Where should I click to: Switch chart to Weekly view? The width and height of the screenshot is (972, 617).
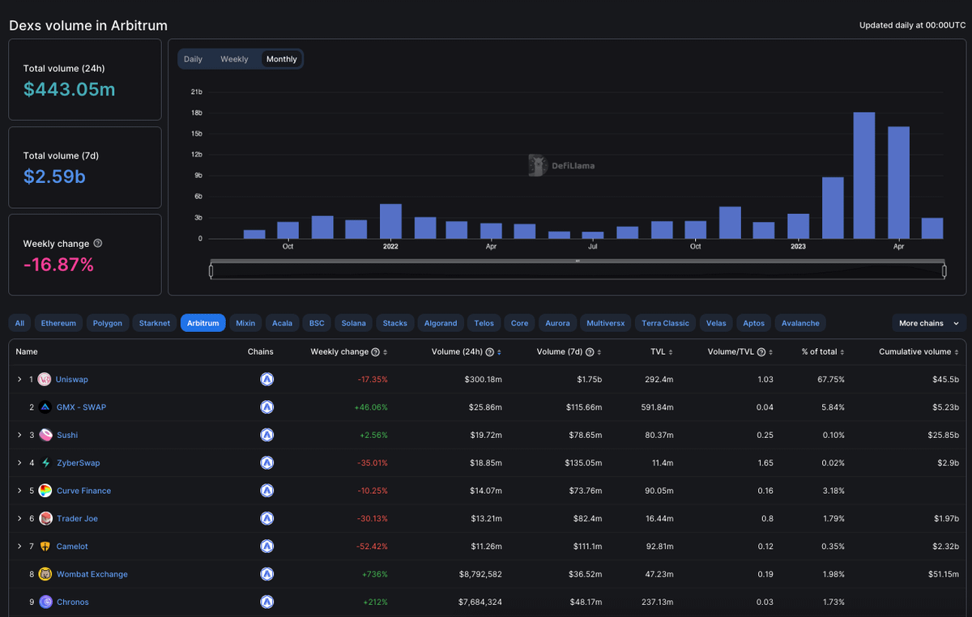pyautogui.click(x=234, y=59)
